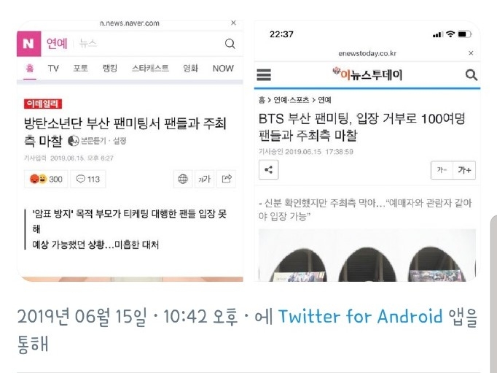
Task: Tap the share icon under eNewsToday headline
Action: pos(268,170)
